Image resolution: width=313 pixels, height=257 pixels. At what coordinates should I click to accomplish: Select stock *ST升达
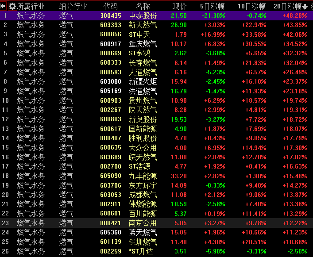tap(141, 251)
